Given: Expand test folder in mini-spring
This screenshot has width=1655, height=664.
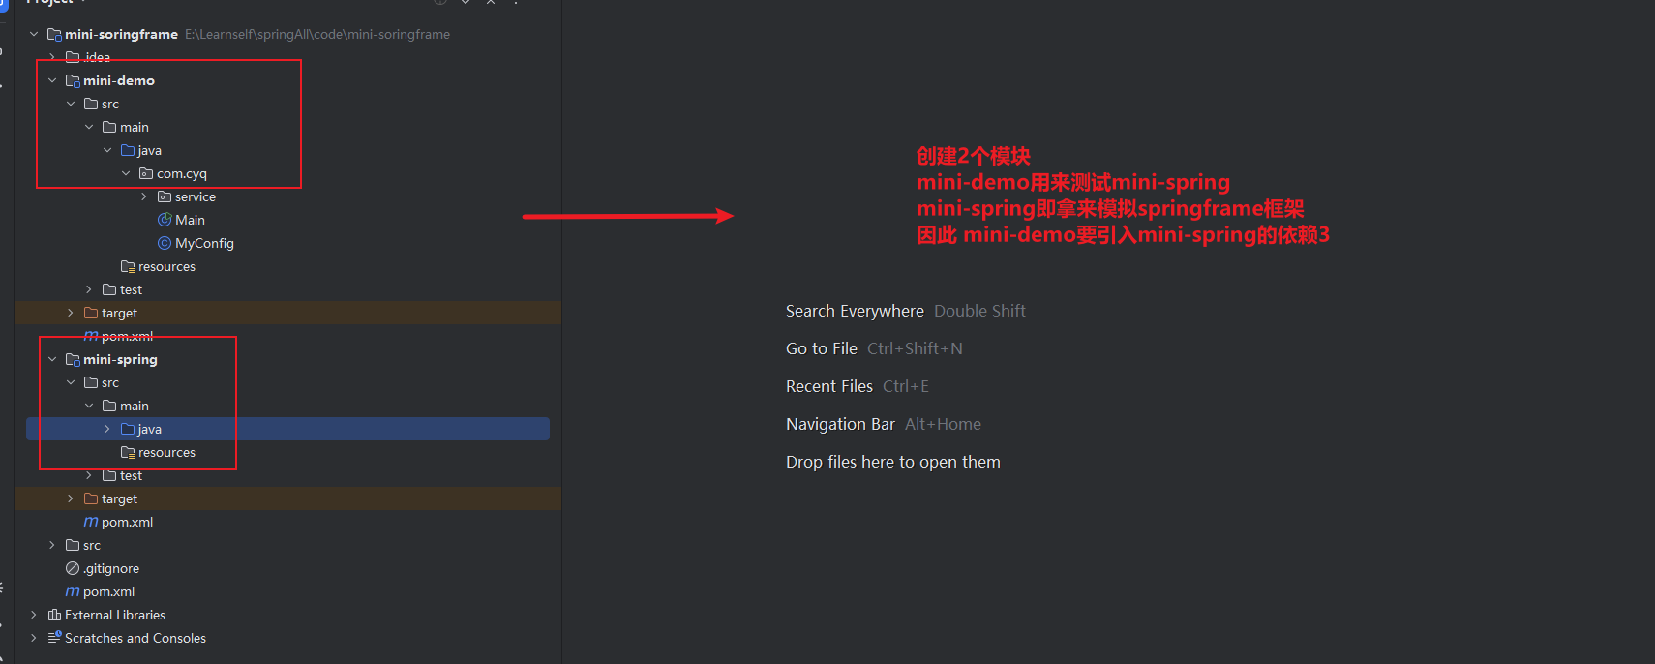Looking at the screenshot, I should [89, 475].
